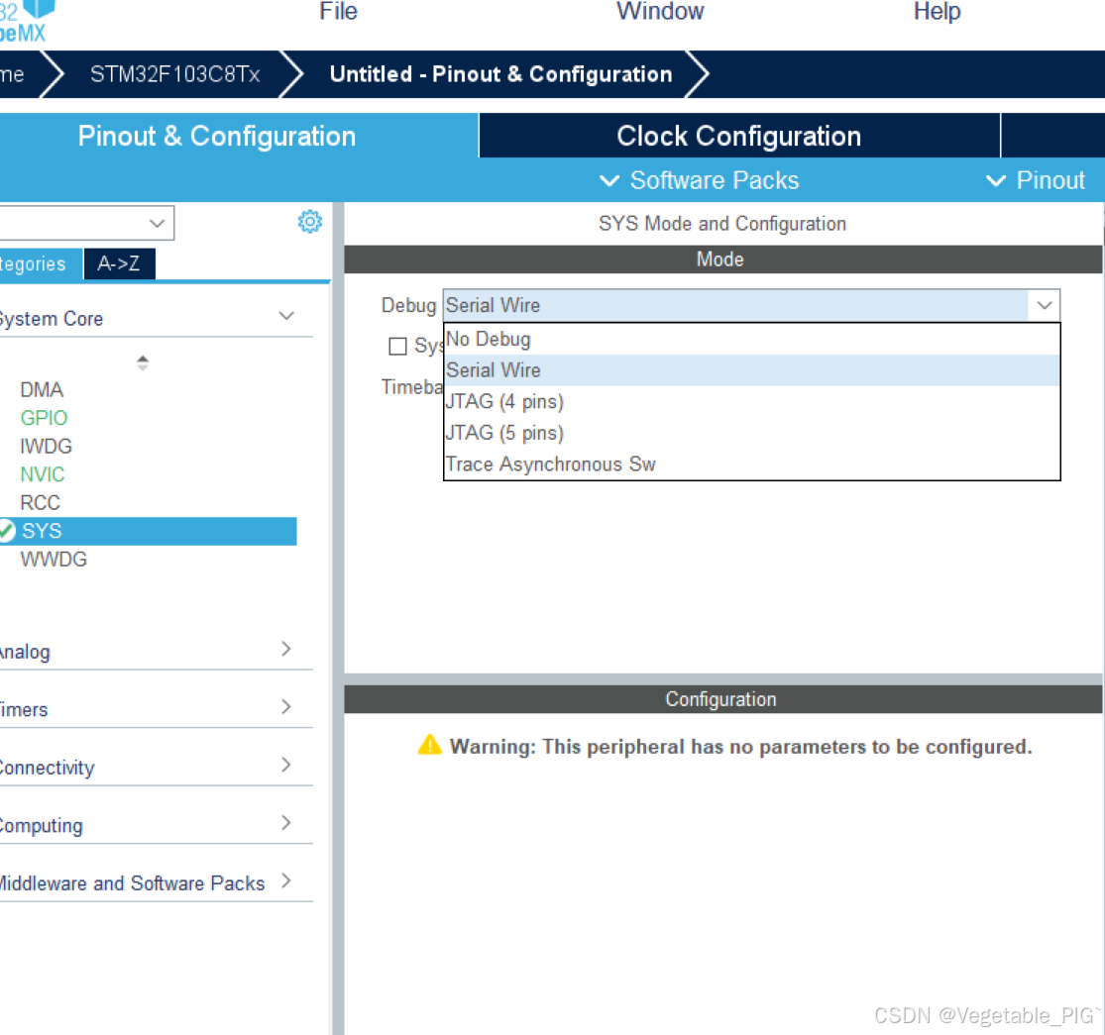Click the sort arrows above DMA list
The width and height of the screenshot is (1105, 1035).
pyautogui.click(x=143, y=362)
